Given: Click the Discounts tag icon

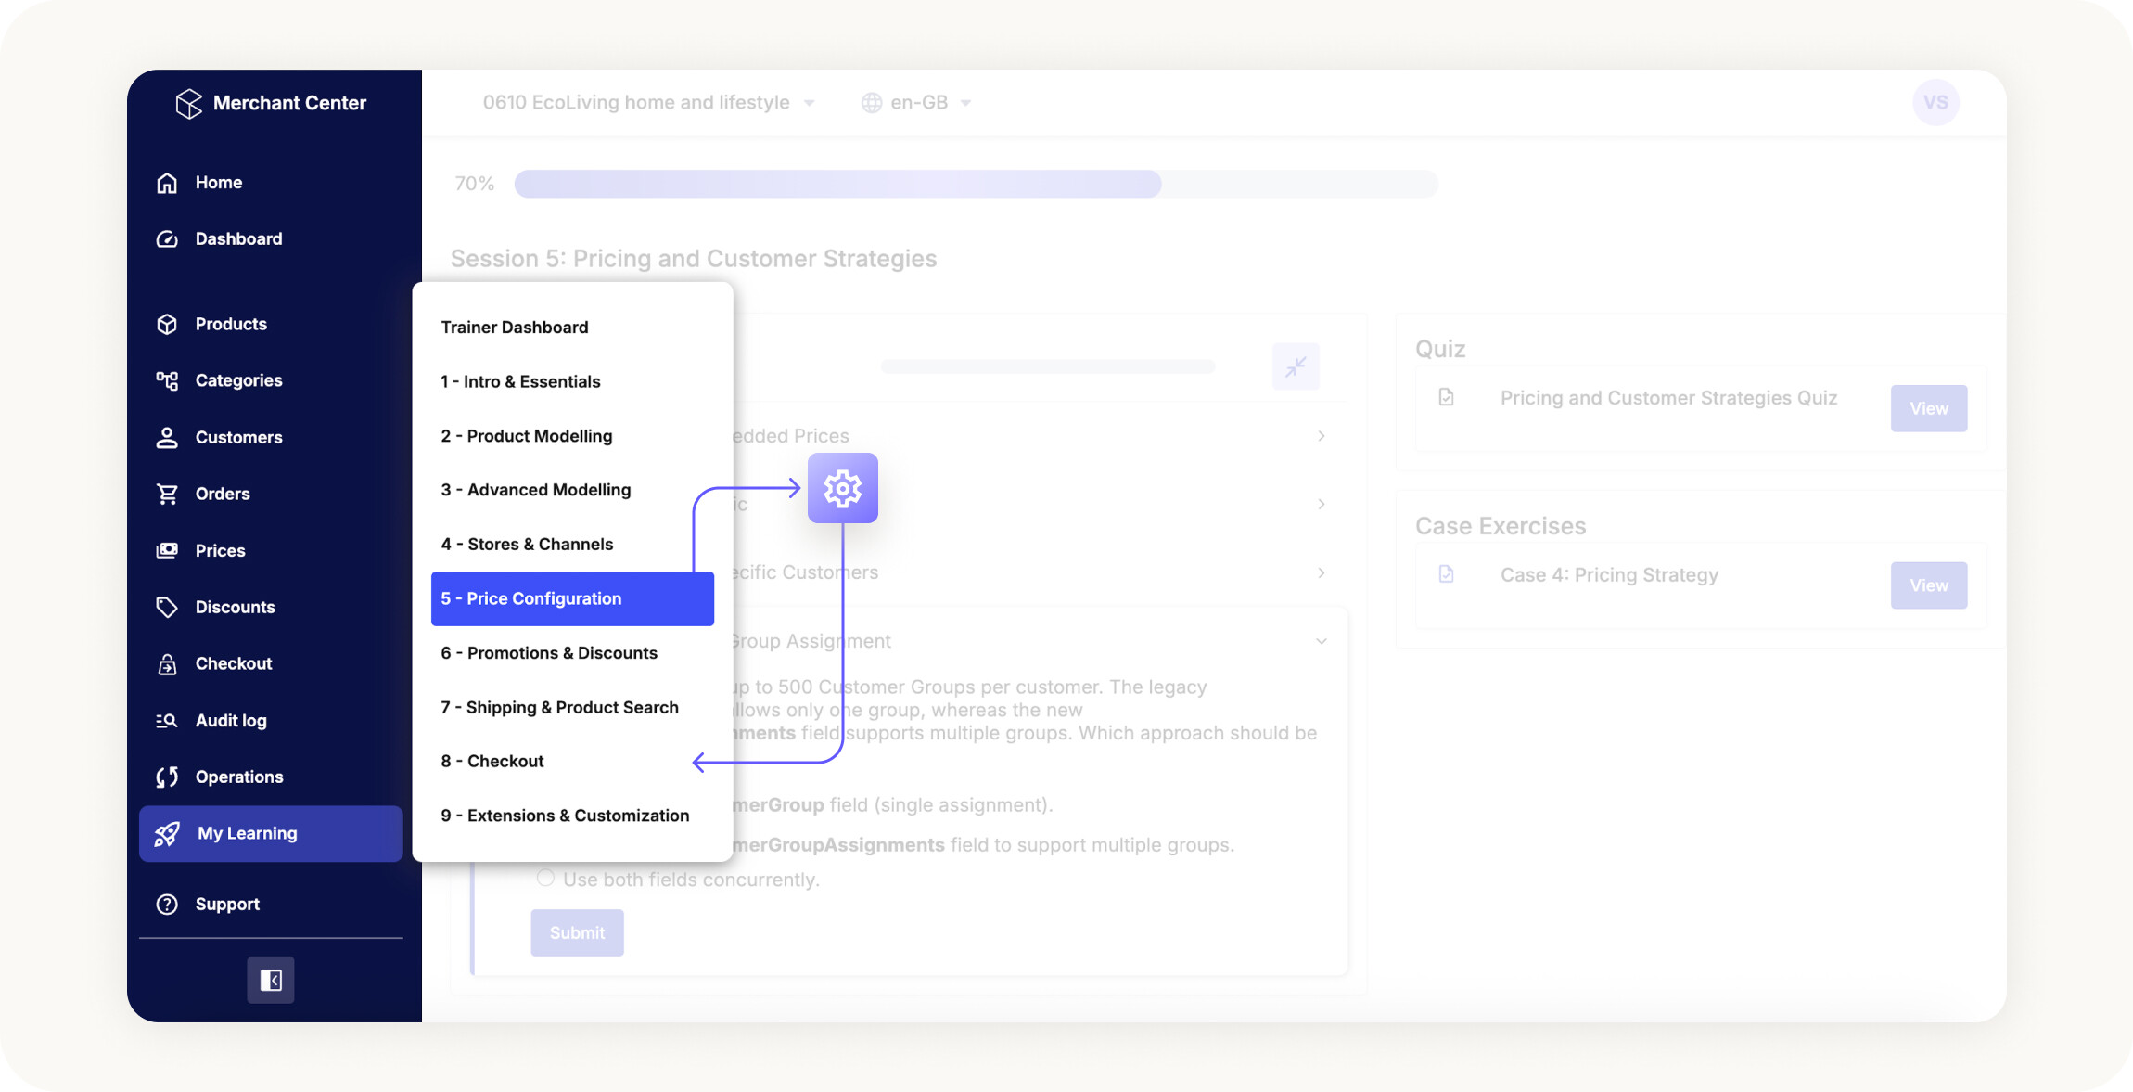Looking at the screenshot, I should (x=167, y=607).
